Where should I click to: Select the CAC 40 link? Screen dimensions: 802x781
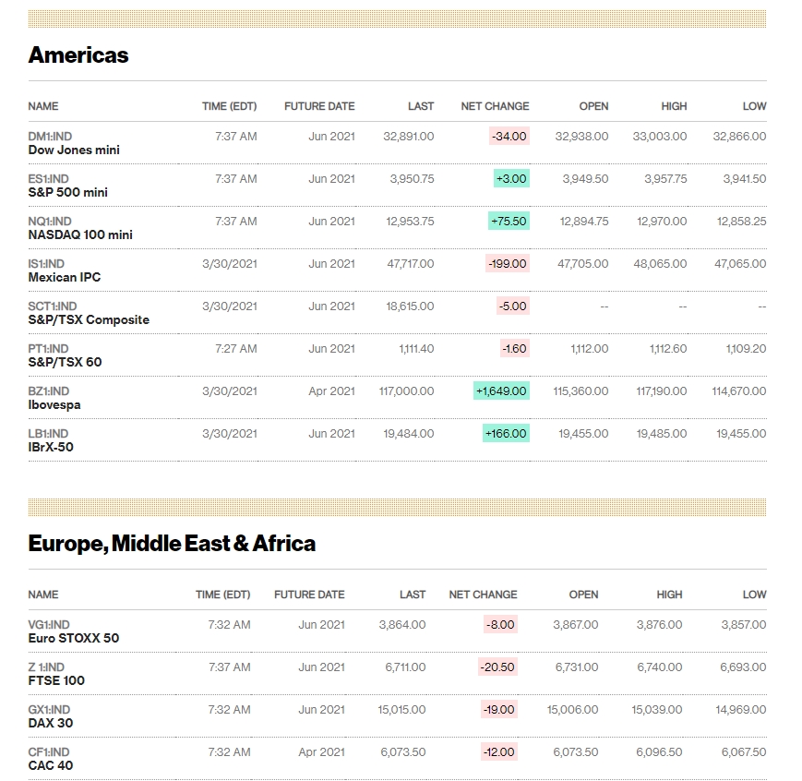[51, 765]
